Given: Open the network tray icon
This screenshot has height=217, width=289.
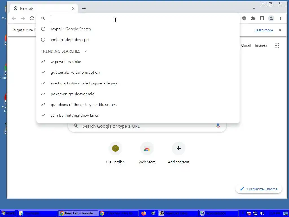Looking at the screenshot, I should (x=255, y=214).
